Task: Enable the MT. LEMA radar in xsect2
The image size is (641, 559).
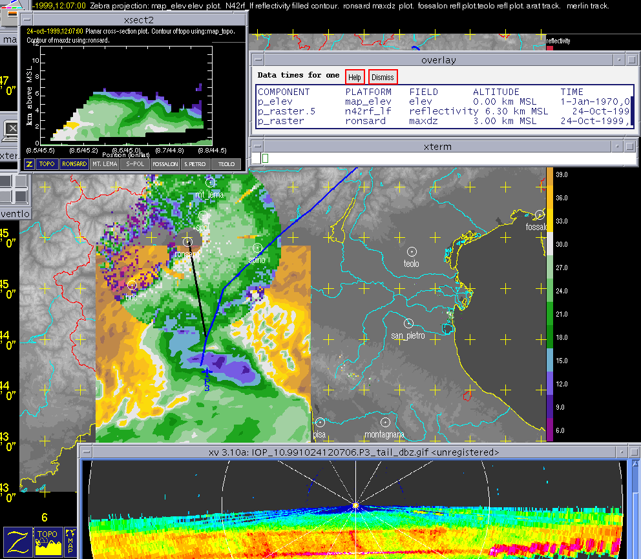Action: click(x=103, y=164)
